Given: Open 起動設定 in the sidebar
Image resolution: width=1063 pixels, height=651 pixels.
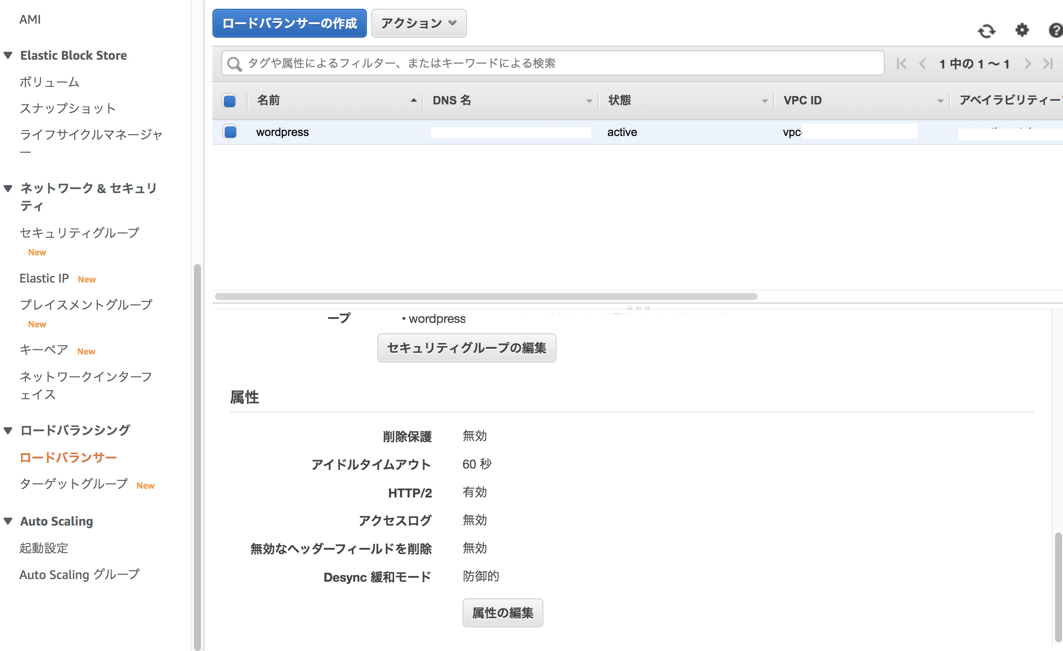Looking at the screenshot, I should 44,548.
